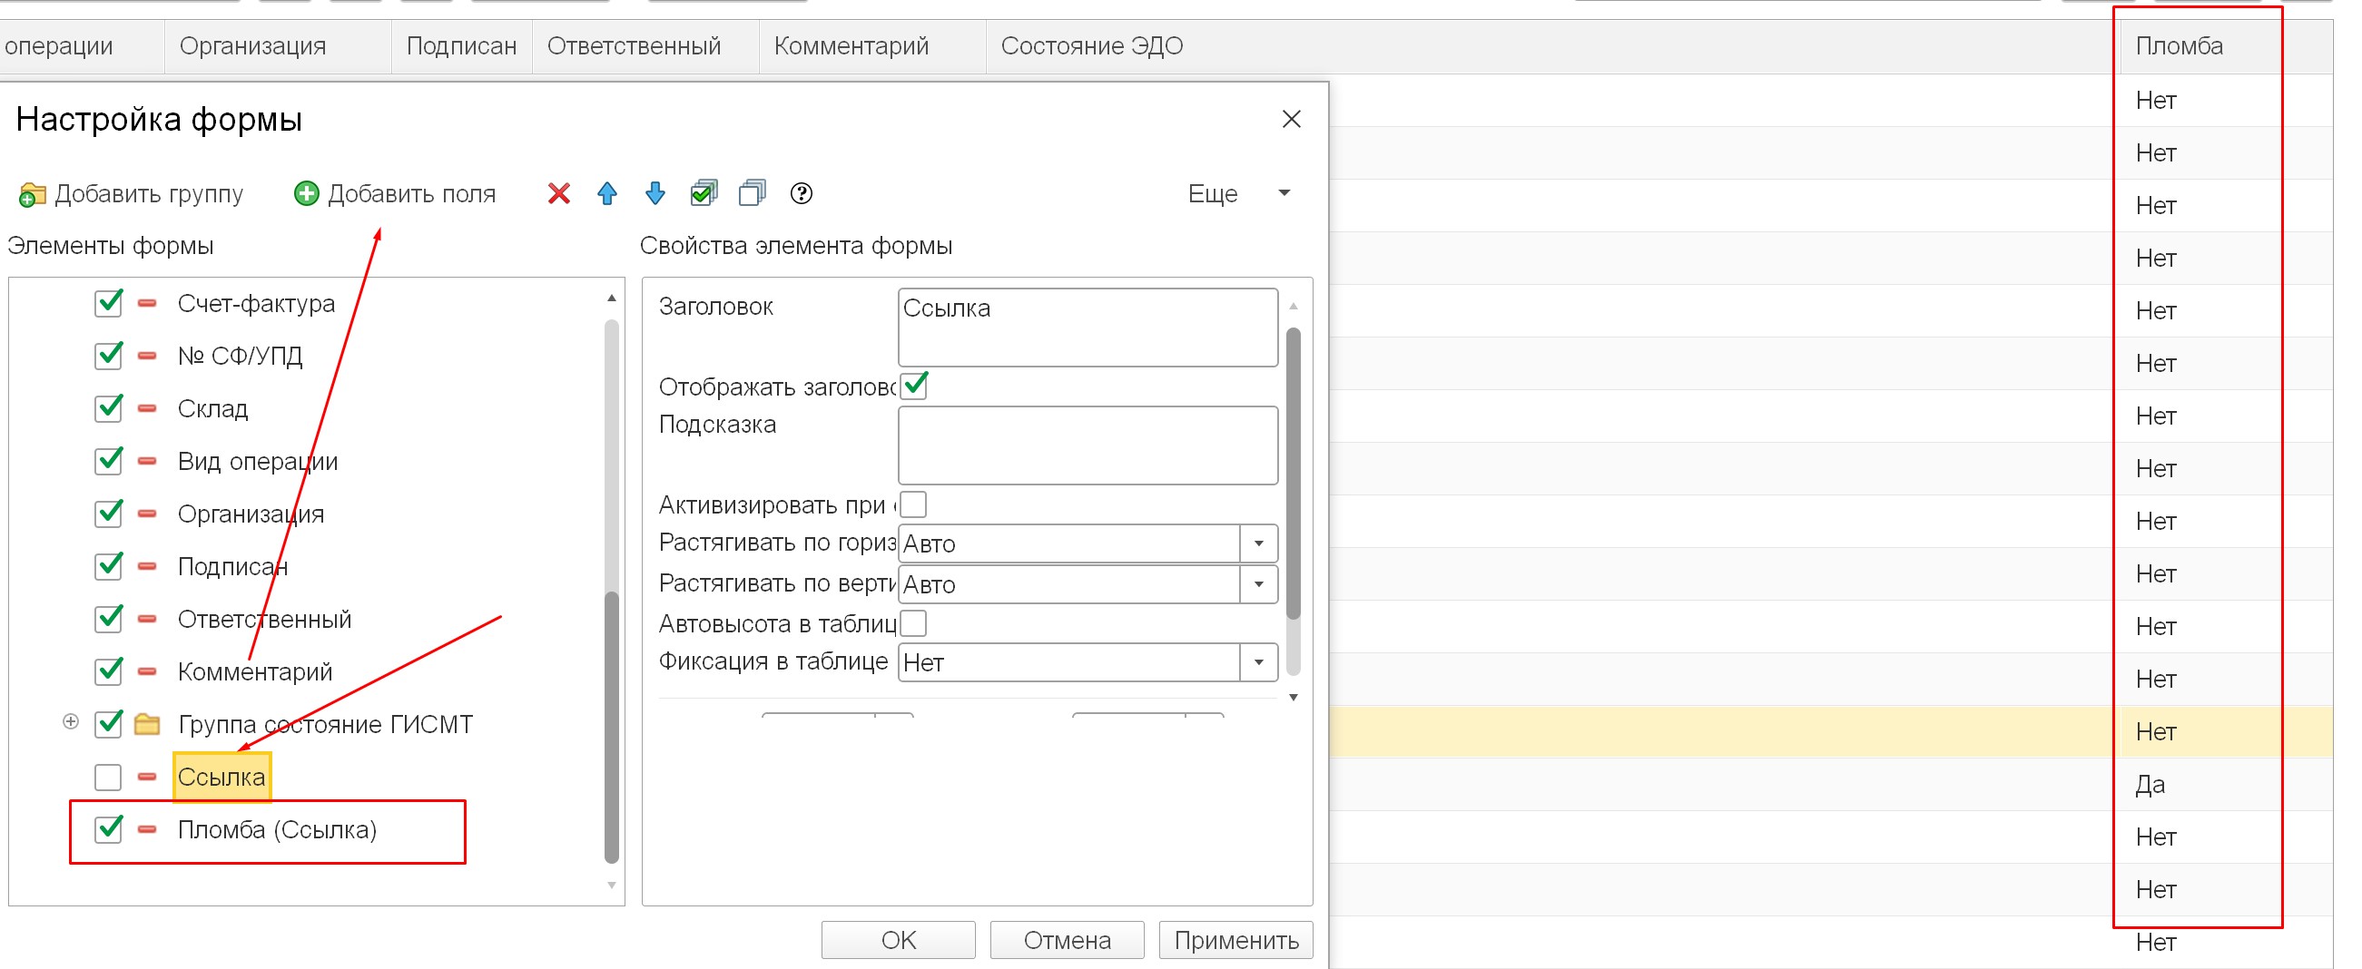Select Пломба (Ссылка) tree item
2362x969 pixels.
277,829
